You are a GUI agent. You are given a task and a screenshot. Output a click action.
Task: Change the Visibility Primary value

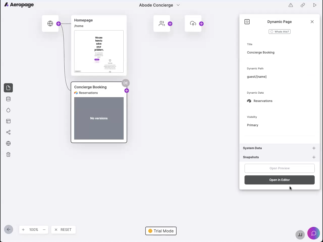(x=280, y=125)
